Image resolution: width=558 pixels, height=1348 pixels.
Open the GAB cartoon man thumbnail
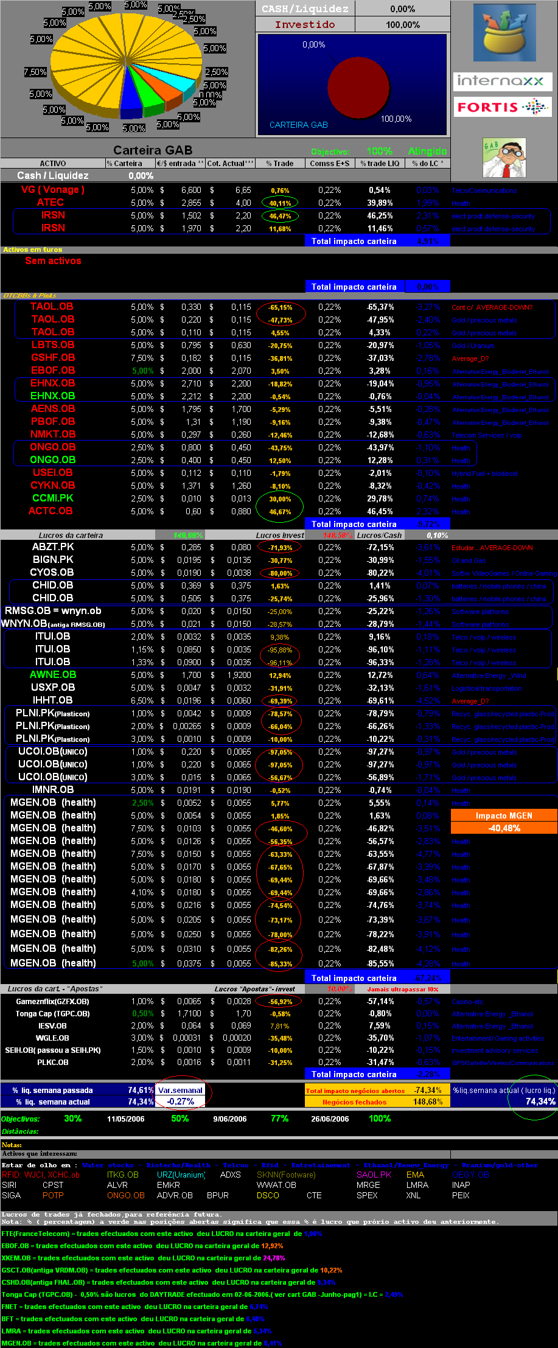[x=504, y=158]
